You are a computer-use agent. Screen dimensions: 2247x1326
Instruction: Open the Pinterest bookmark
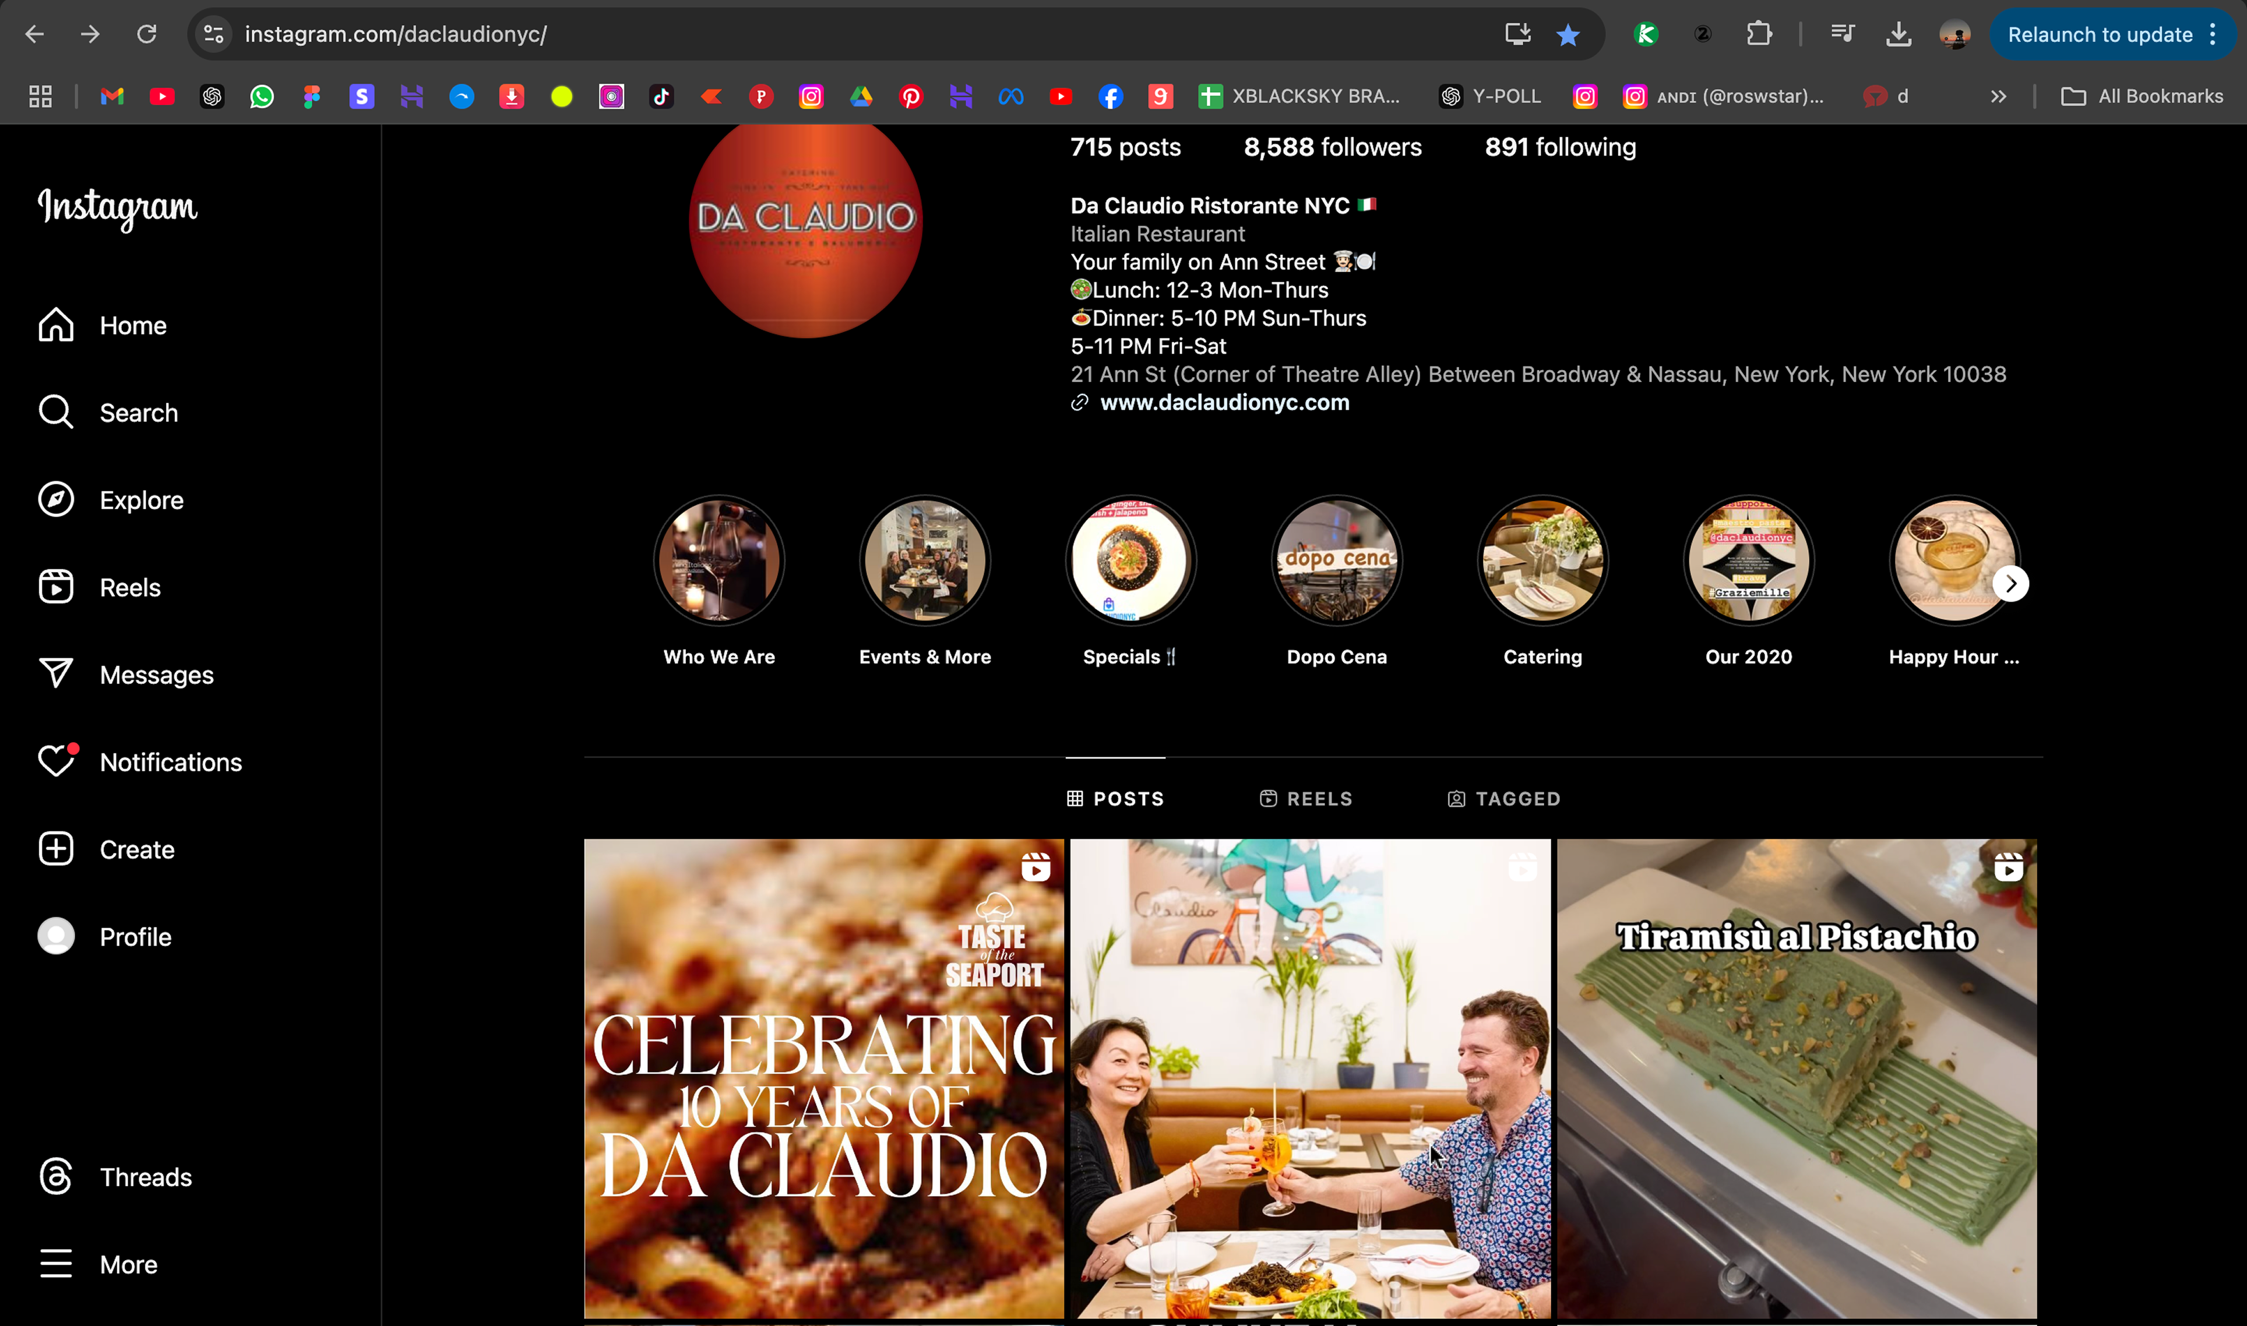910,96
